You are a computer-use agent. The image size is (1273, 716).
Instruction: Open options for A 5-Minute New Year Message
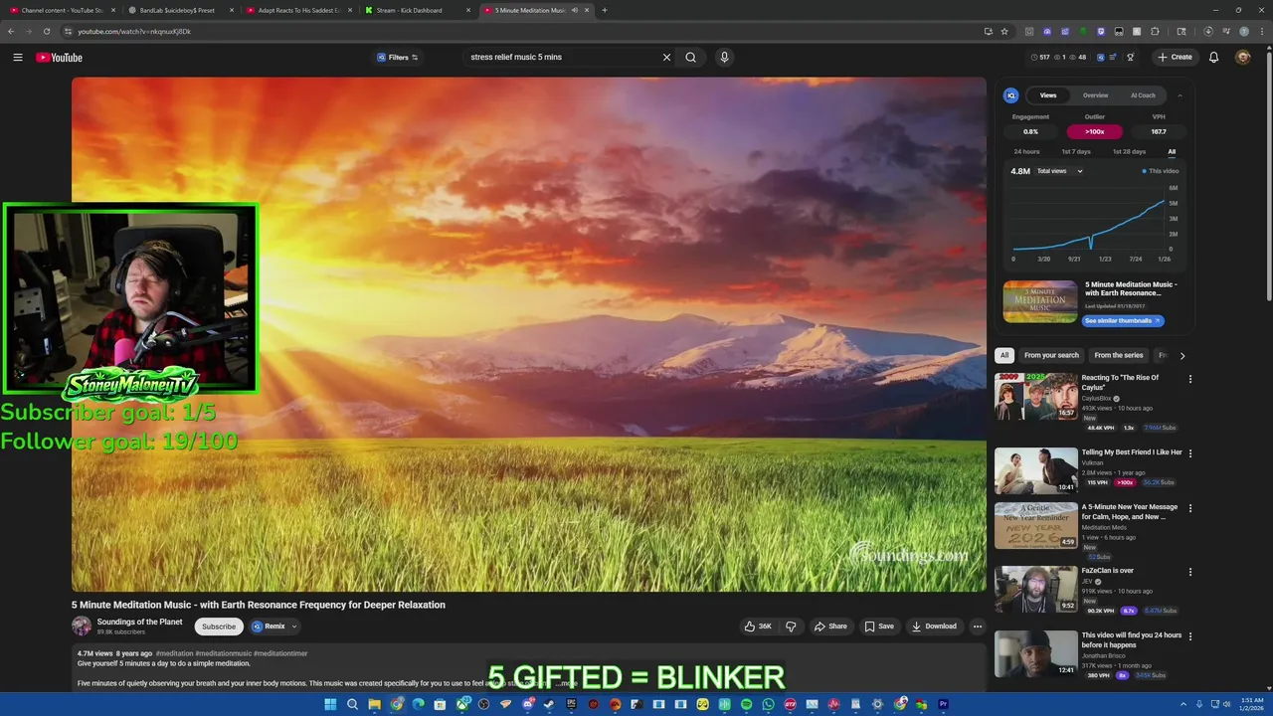[1189, 508]
